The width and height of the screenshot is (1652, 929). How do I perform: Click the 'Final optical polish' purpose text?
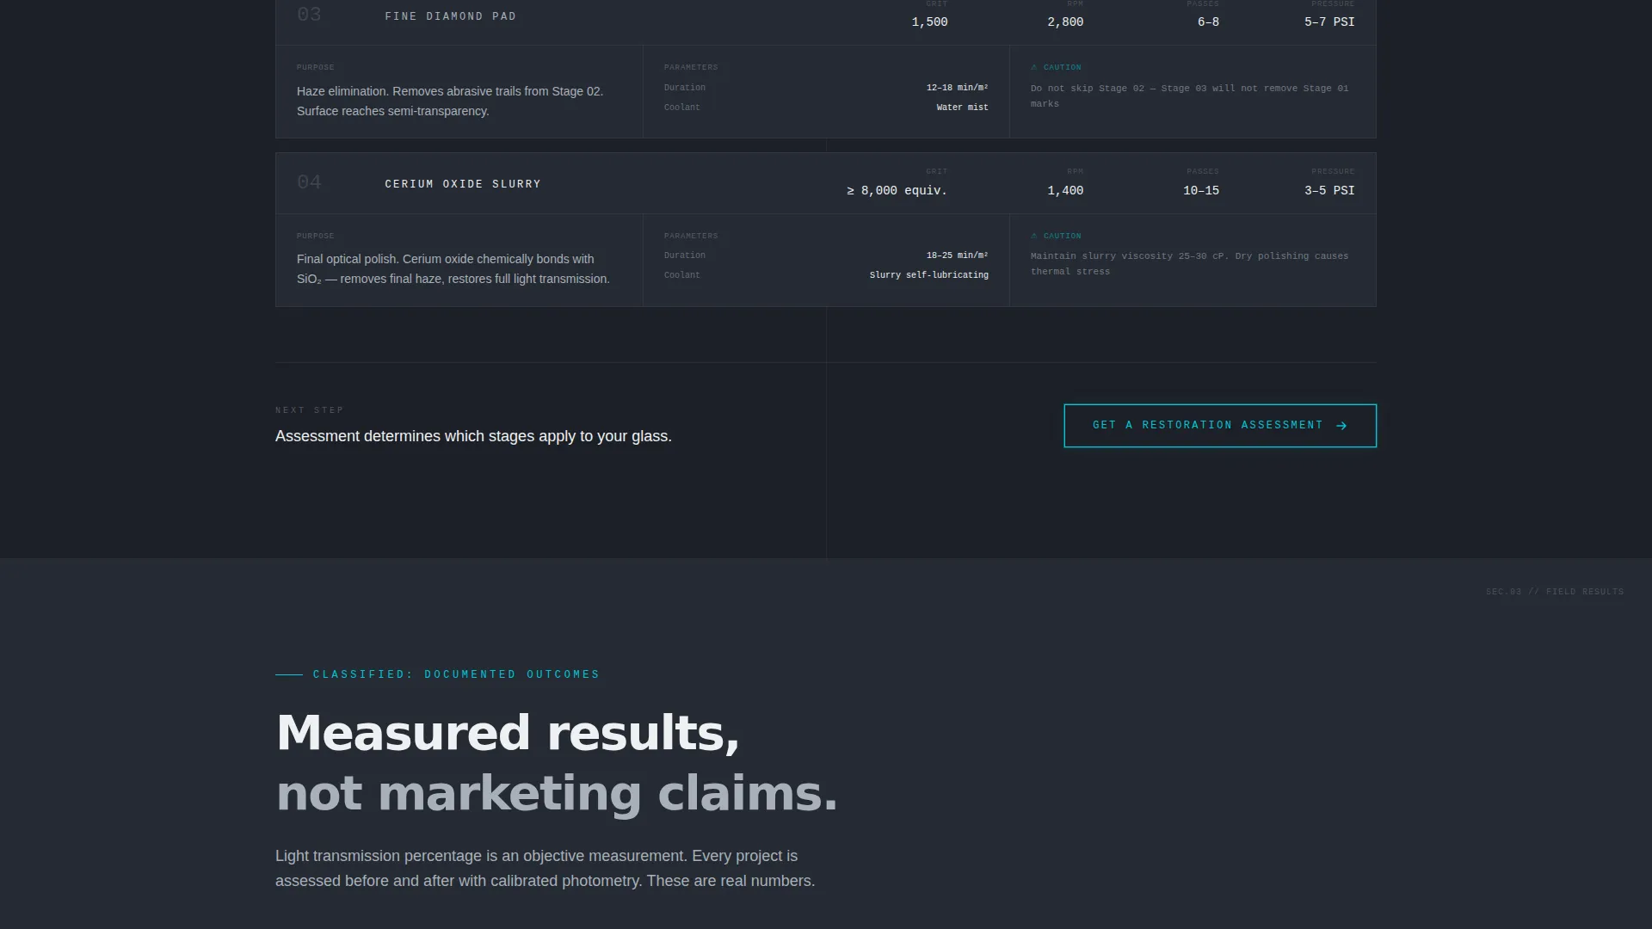click(x=453, y=269)
